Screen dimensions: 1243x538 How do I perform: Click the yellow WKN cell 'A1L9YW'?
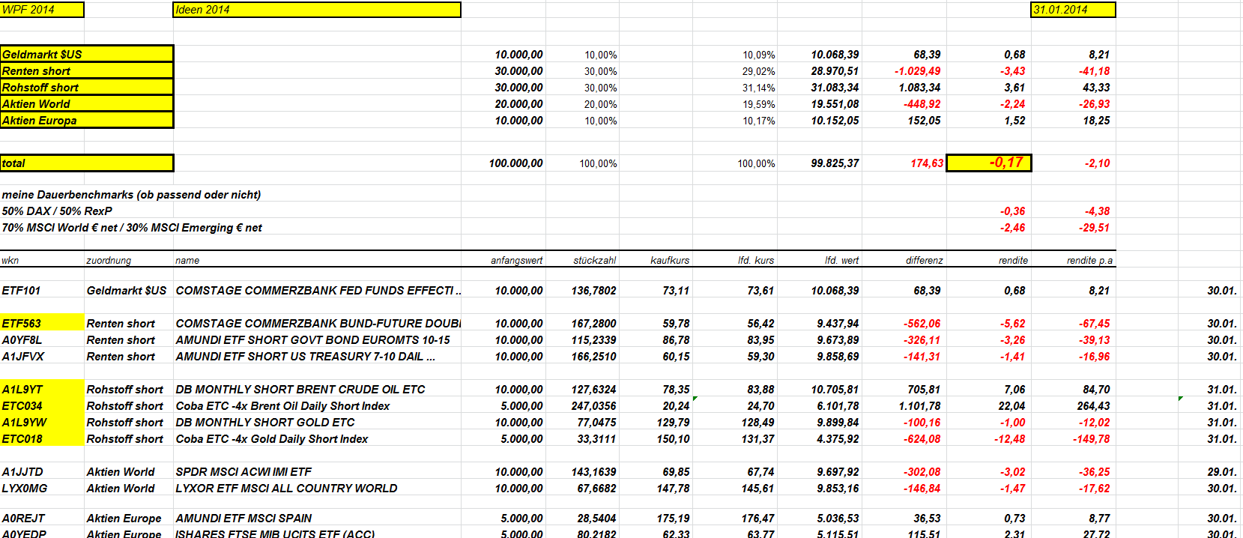point(42,423)
